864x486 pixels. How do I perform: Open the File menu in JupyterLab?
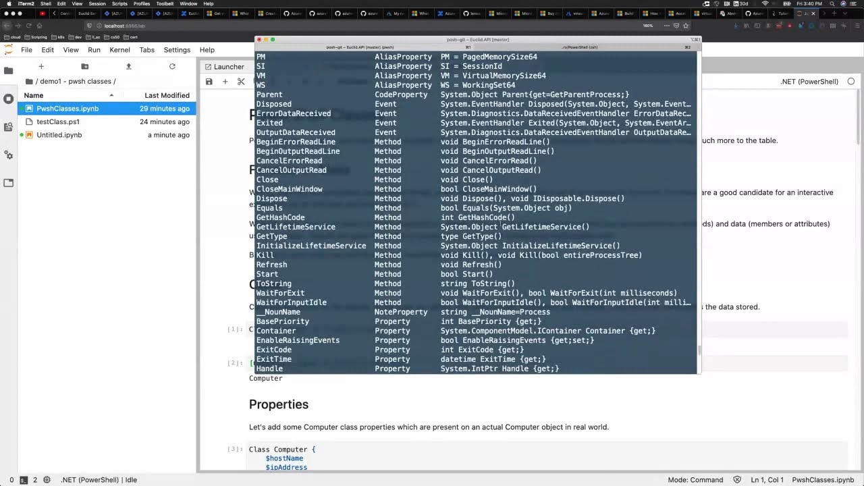tap(26, 50)
